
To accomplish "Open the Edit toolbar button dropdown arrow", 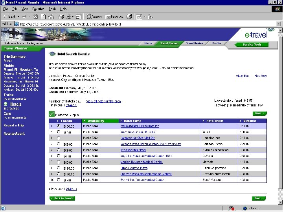I will [73, 17].
